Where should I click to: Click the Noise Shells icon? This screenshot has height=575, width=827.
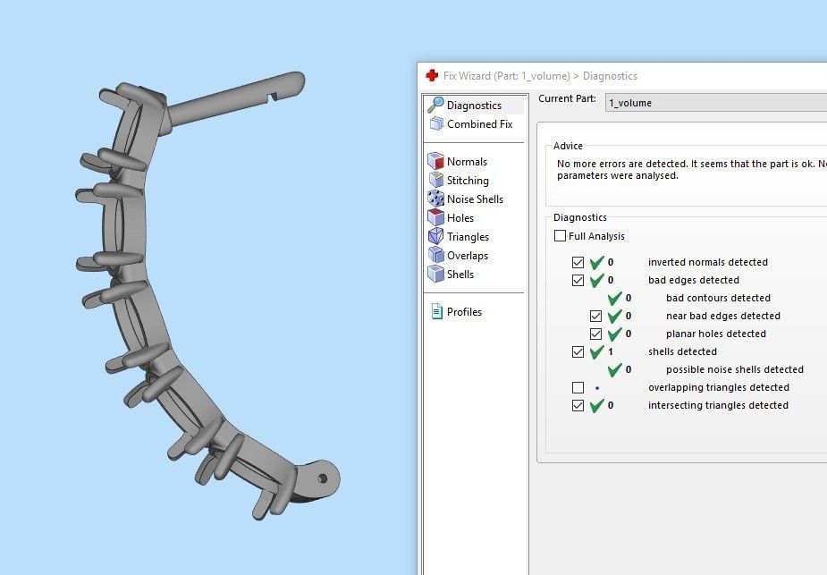tap(435, 199)
